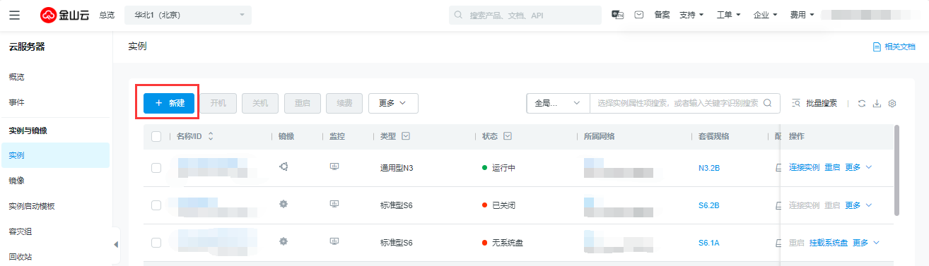Open 事件 in sidebar
Screen dimensions: 929x266
pyautogui.click(x=17, y=102)
